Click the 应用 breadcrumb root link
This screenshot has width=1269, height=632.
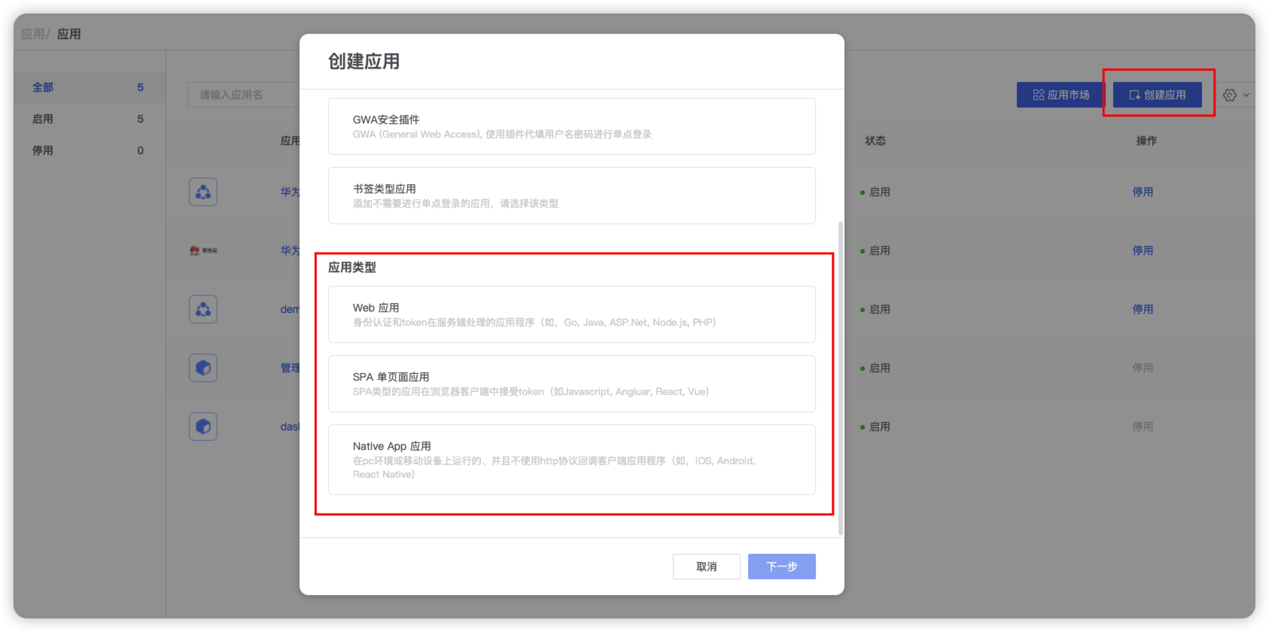(32, 34)
